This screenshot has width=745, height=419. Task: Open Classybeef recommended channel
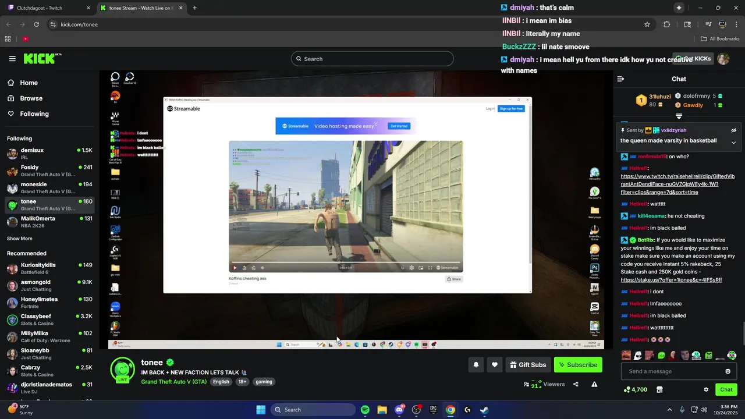[x=50, y=320]
